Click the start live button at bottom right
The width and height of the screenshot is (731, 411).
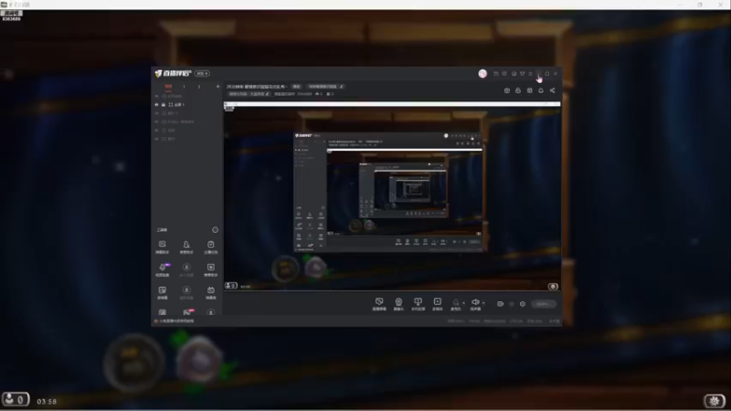544,304
